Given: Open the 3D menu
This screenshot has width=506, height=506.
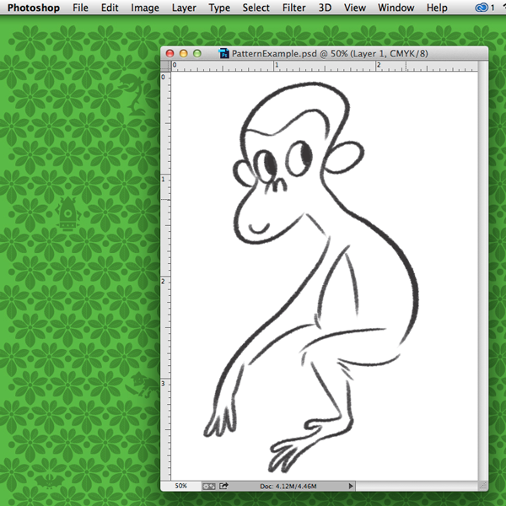Looking at the screenshot, I should tap(325, 8).
